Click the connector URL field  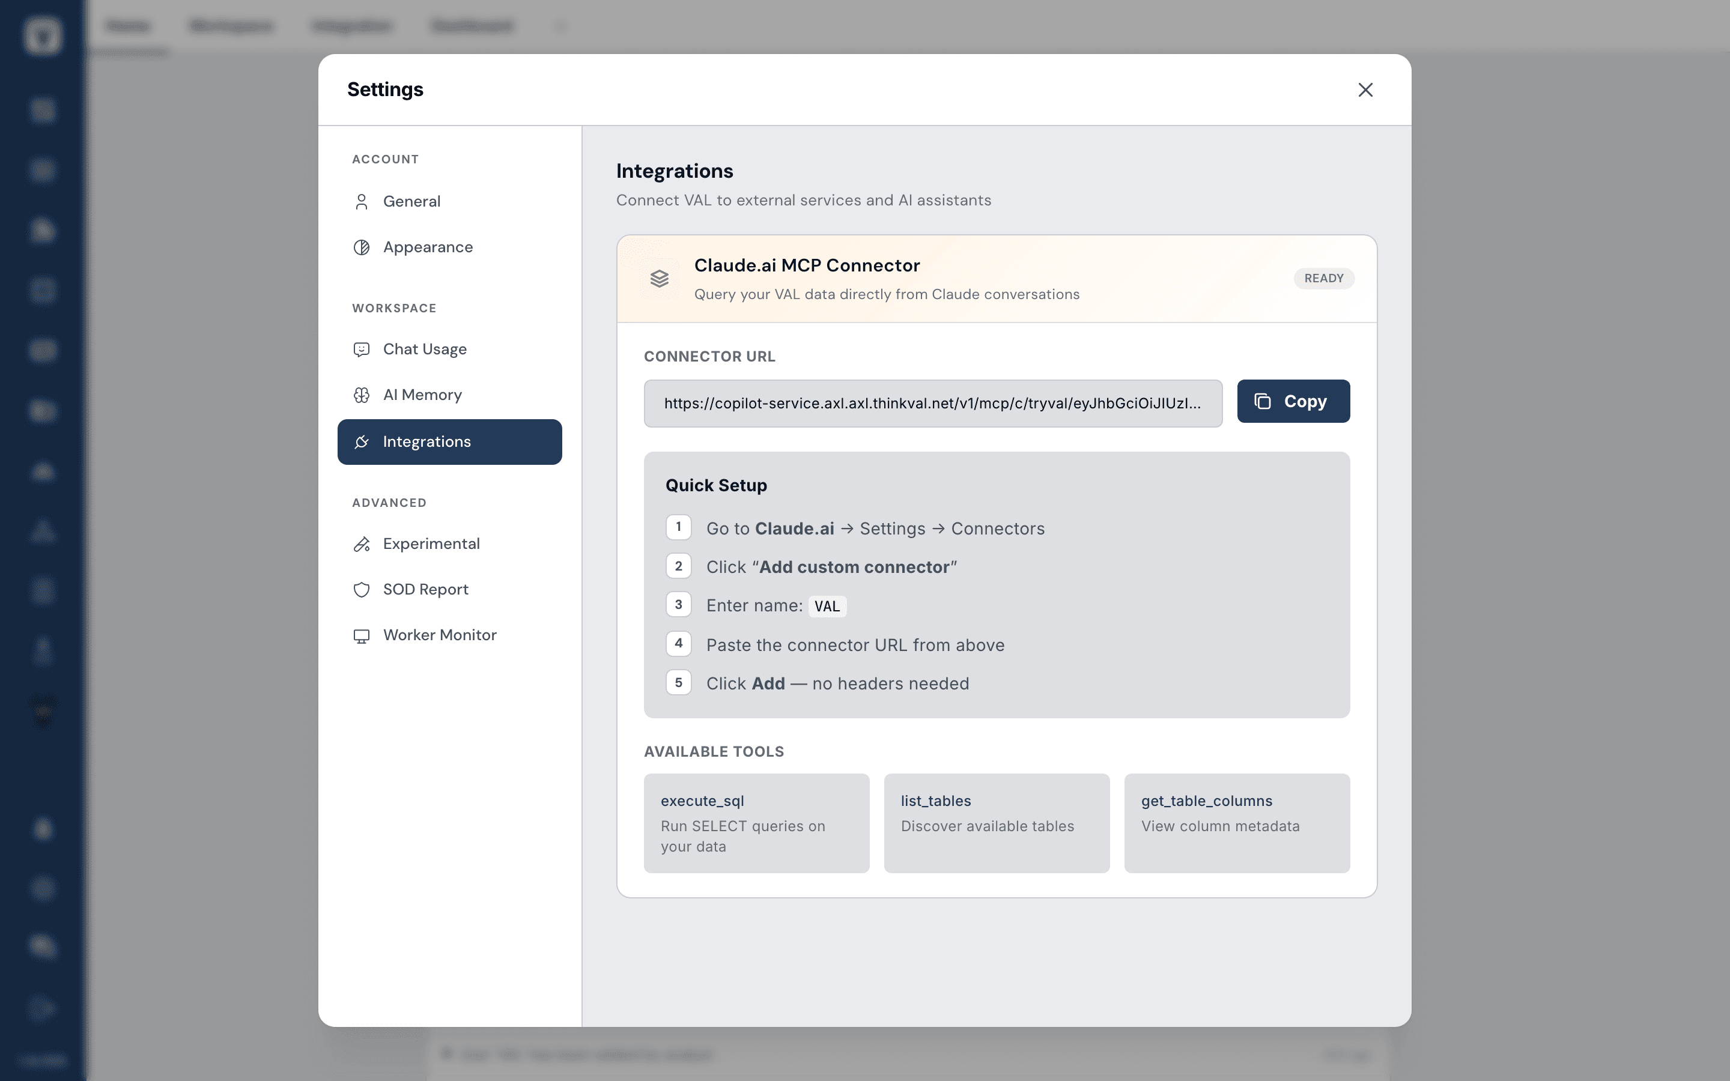pyautogui.click(x=933, y=403)
